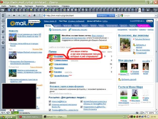Open the closed tabs trash icon

(155, 10)
